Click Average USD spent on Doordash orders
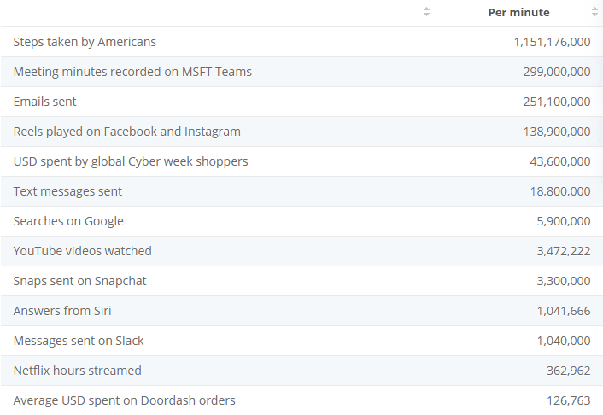The width and height of the screenshot is (603, 415). [124, 400]
